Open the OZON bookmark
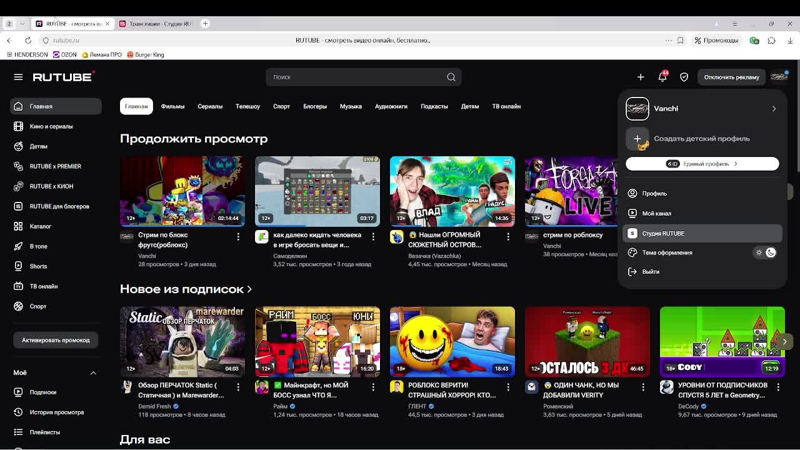This screenshot has height=450, width=800. [65, 55]
